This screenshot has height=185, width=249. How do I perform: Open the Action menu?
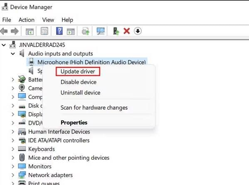click(x=26, y=20)
